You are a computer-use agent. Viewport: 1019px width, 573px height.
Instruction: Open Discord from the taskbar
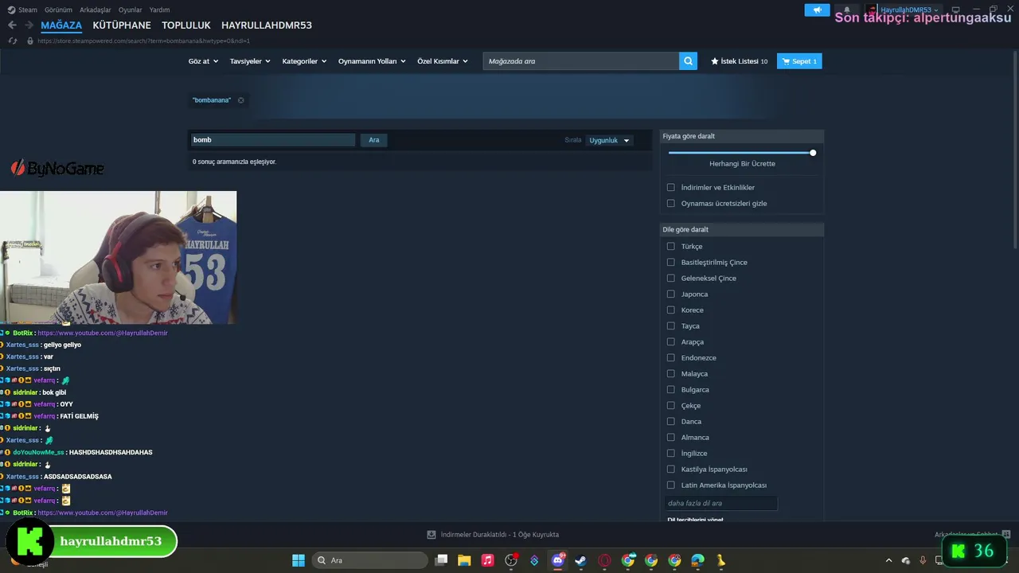click(x=557, y=560)
